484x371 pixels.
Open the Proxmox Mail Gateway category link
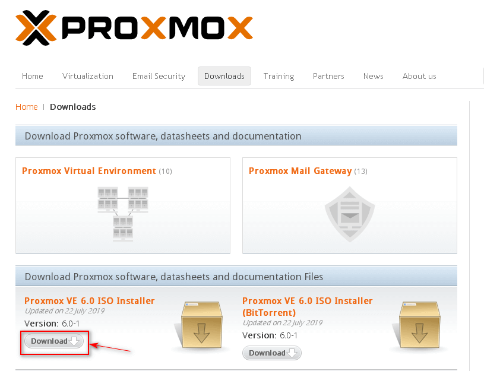click(x=300, y=171)
